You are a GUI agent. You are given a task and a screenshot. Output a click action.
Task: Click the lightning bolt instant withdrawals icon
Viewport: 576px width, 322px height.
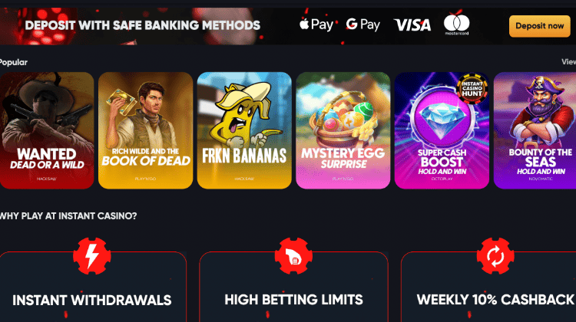pyautogui.click(x=92, y=256)
